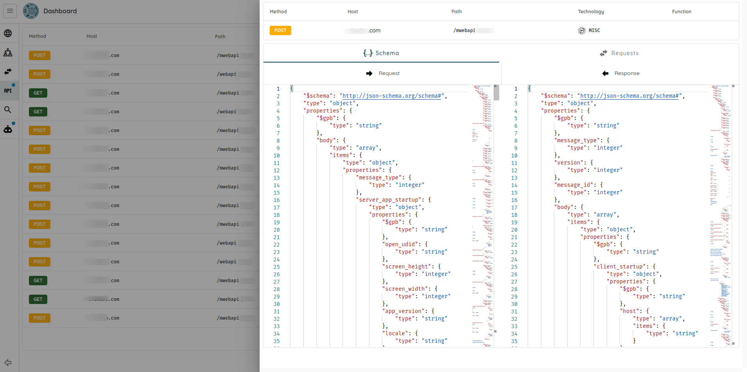Screen dimensions: 747x372
Task: Click Function column header in detail panel
Action: pos(682,12)
